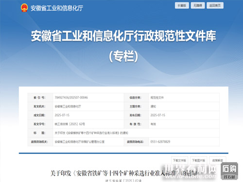
Task: Click the (专栏) subtitle text
Action: pos(123,56)
